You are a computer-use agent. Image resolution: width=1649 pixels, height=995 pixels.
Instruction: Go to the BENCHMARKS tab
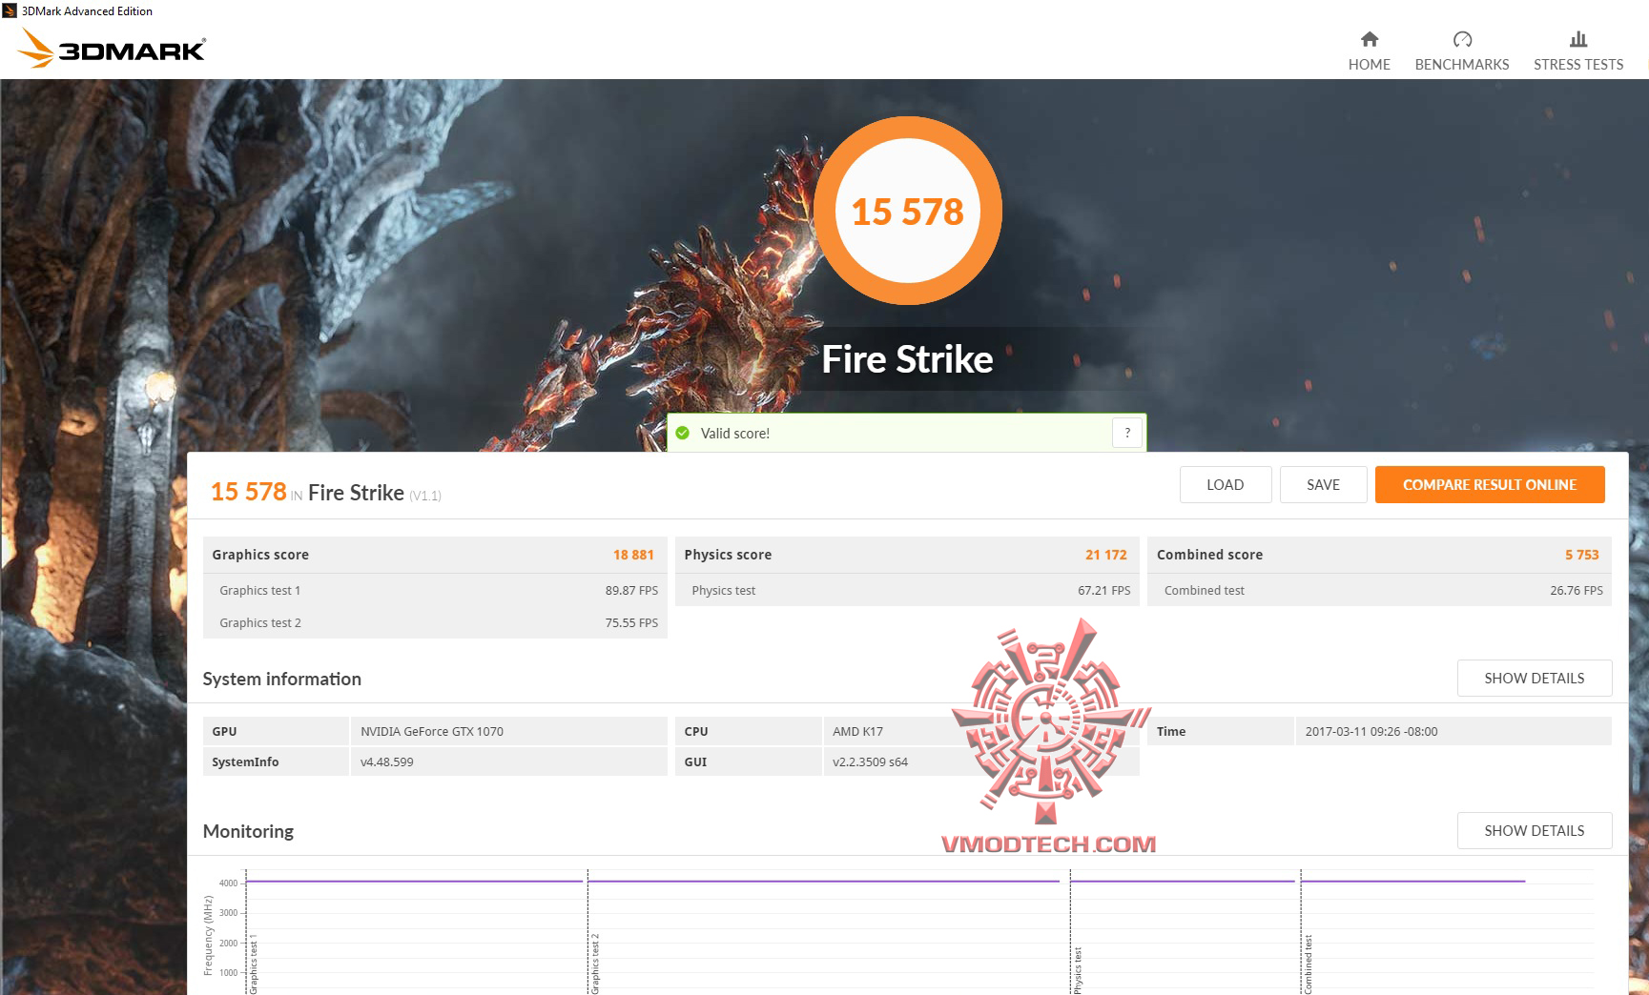pyautogui.click(x=1462, y=51)
